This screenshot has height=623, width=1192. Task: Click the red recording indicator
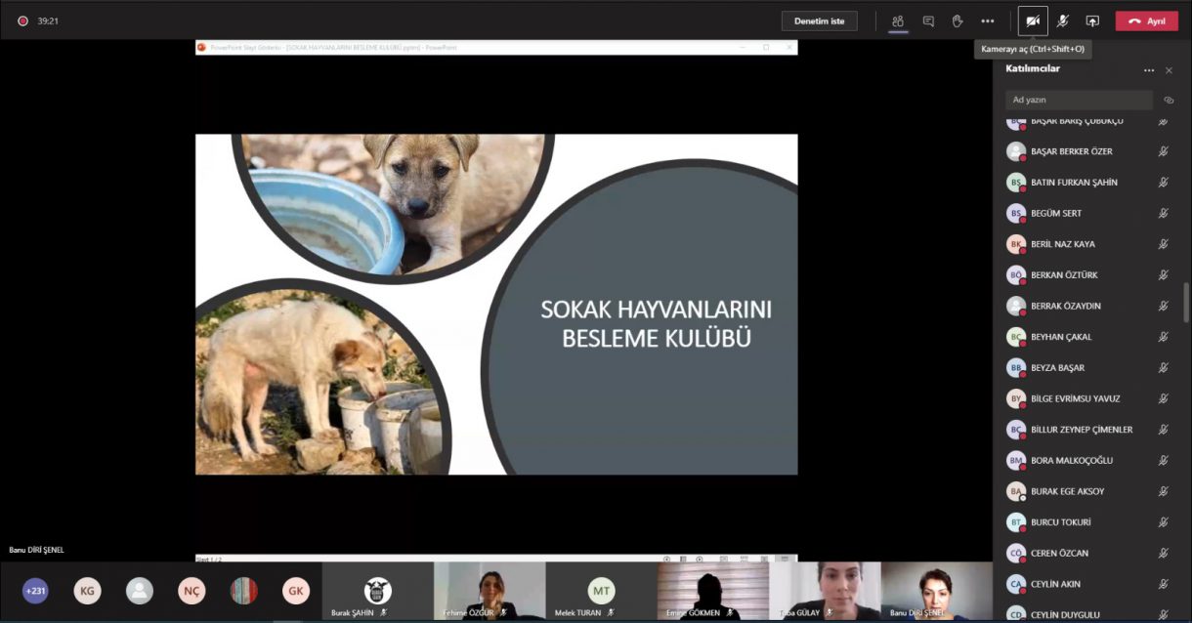(22, 21)
